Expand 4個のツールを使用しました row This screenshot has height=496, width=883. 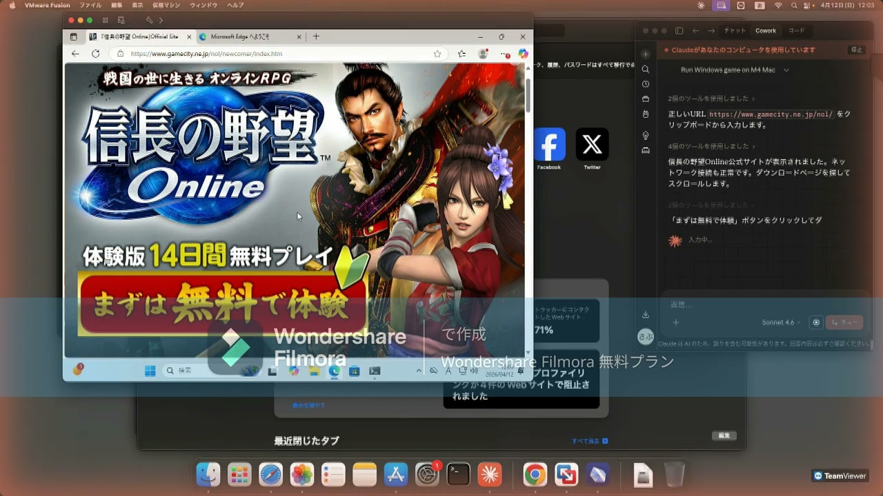[711, 146]
